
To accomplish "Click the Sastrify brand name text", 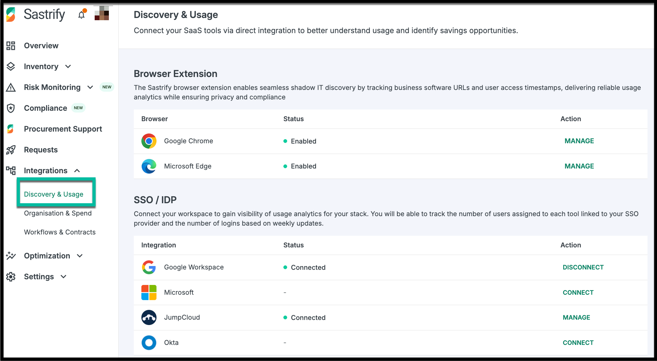I will 44,15.
